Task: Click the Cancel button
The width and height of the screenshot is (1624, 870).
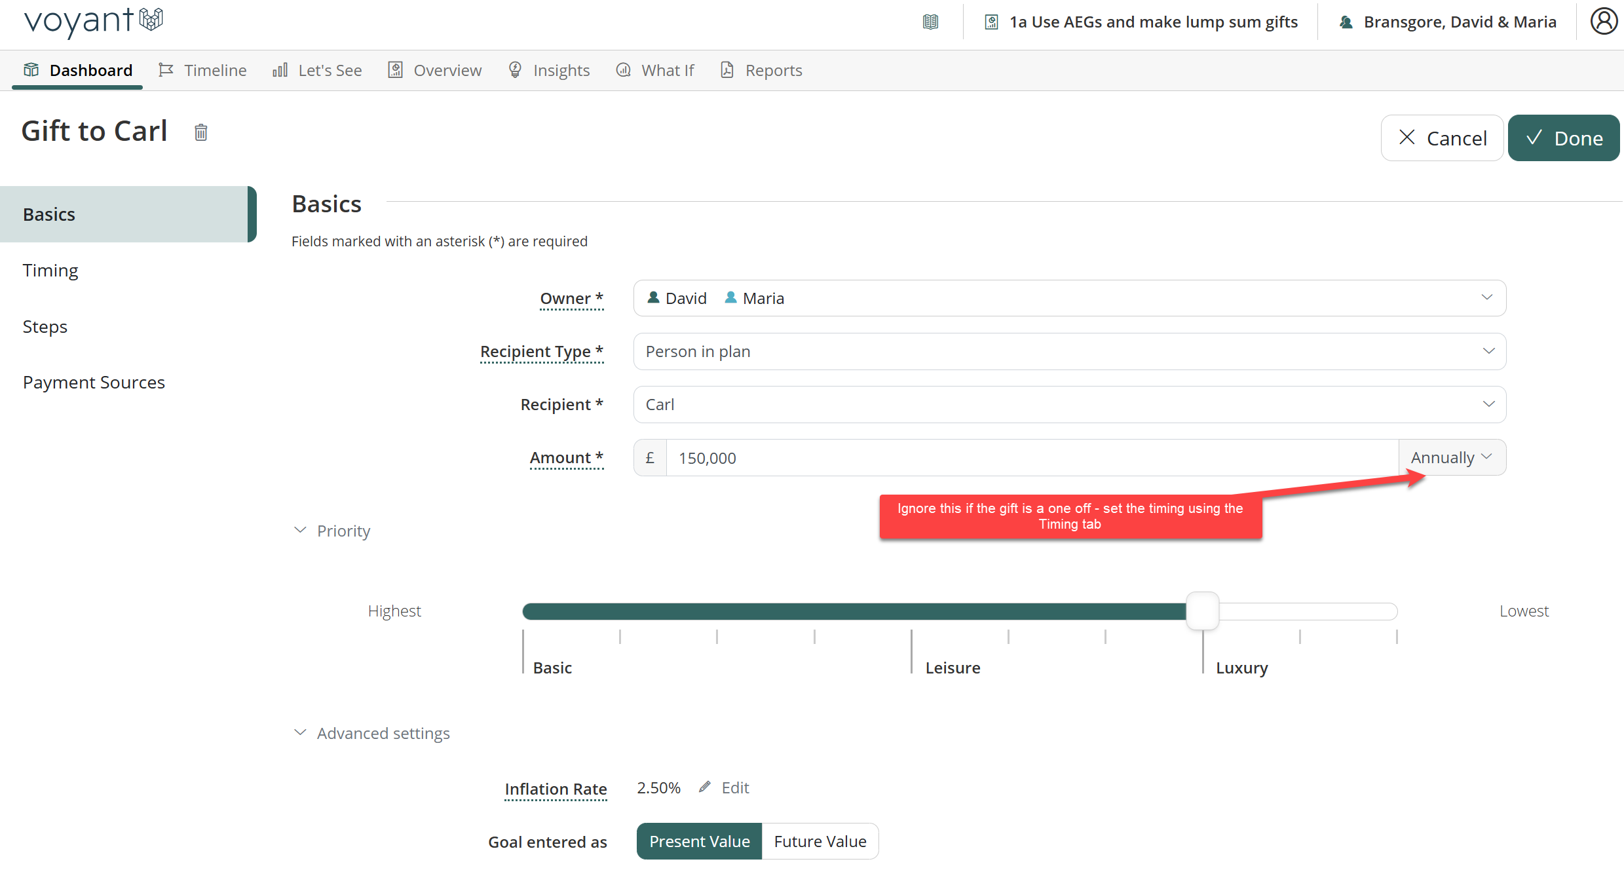Action: 1441,138
